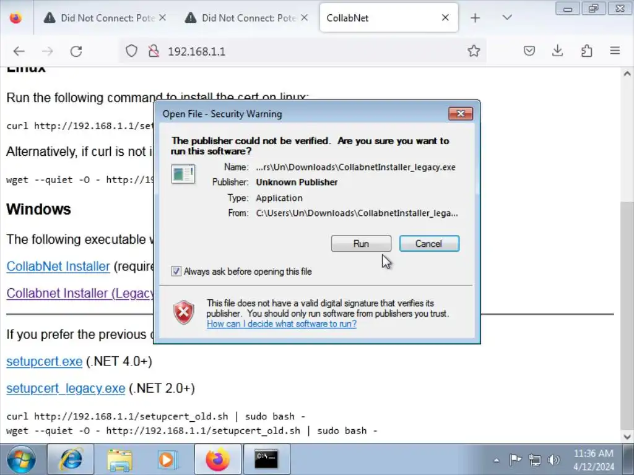
Task: Reload the current page
Action: click(x=76, y=51)
